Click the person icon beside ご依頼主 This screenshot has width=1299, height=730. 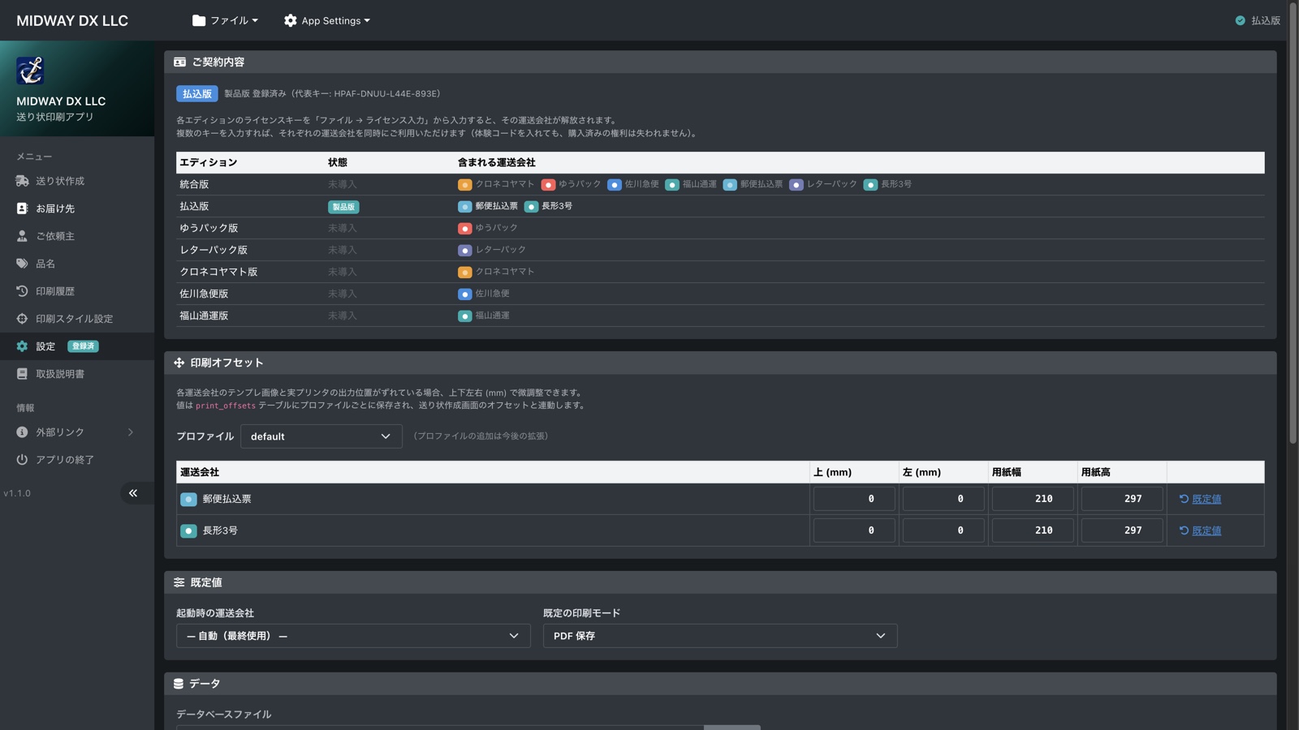pyautogui.click(x=22, y=236)
